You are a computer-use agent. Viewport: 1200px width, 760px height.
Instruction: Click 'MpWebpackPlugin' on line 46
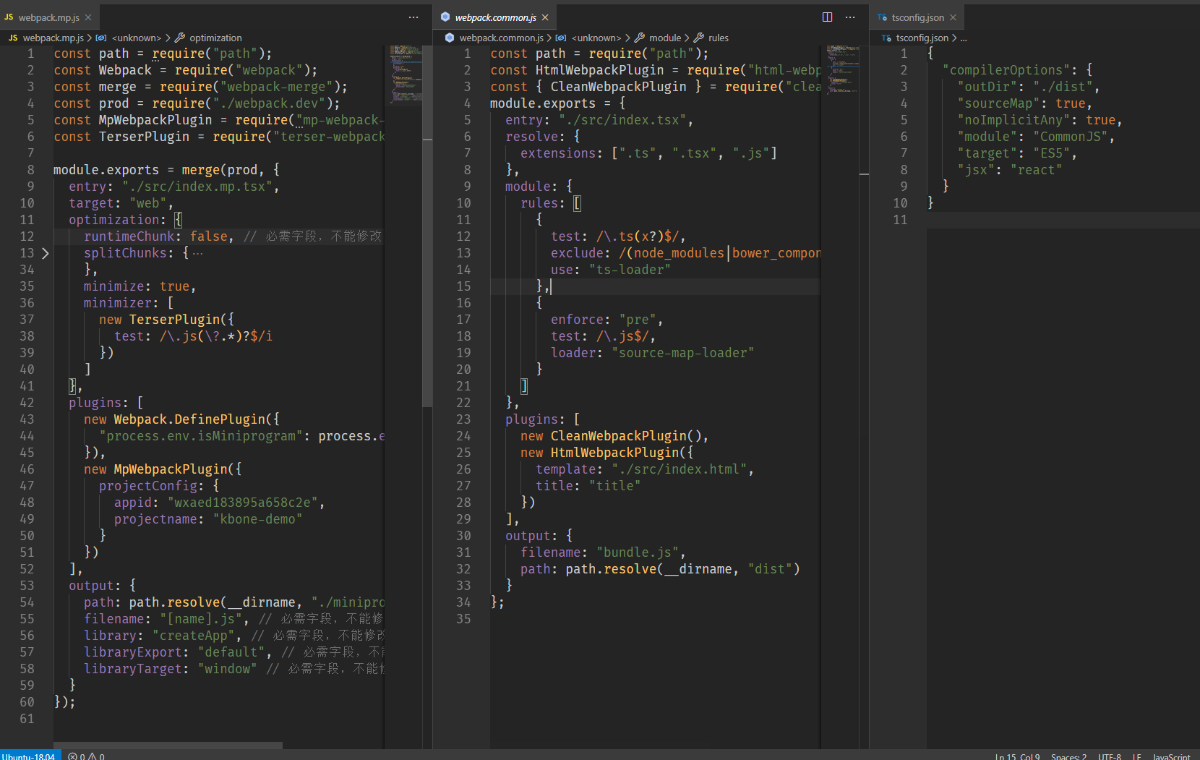[171, 469]
